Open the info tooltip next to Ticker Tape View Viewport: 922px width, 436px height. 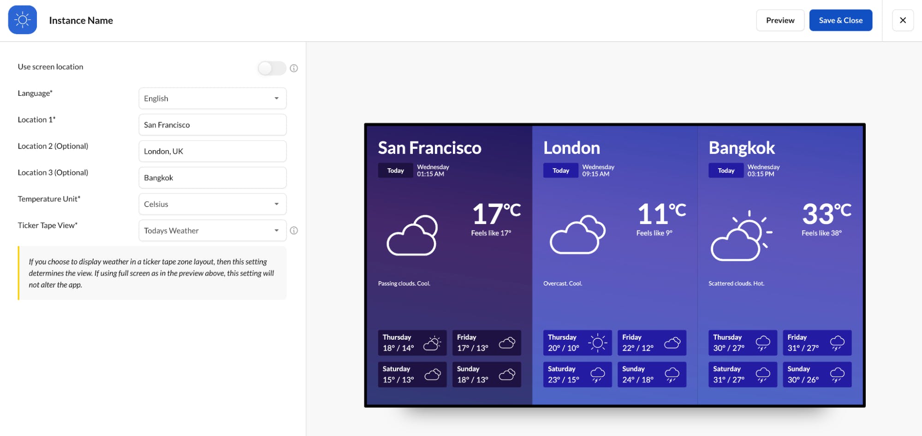(295, 230)
